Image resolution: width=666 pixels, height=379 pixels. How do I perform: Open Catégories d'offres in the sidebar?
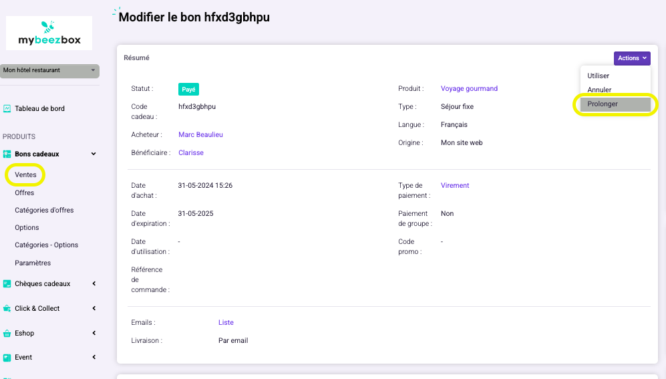(44, 210)
